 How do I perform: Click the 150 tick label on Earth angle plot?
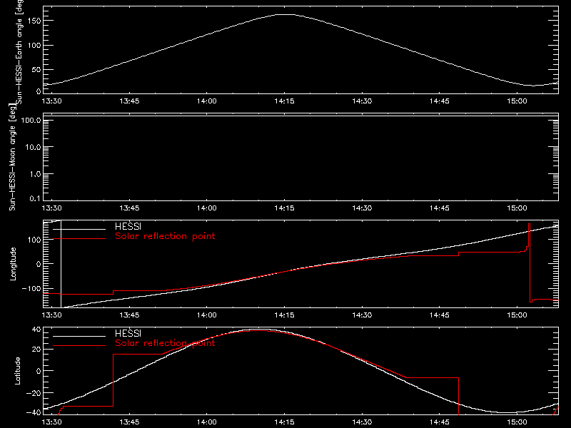[x=34, y=21]
